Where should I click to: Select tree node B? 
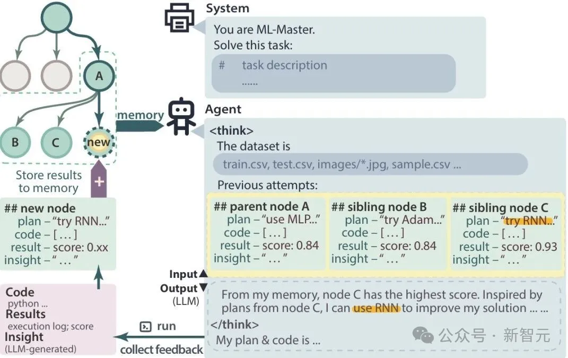click(15, 142)
